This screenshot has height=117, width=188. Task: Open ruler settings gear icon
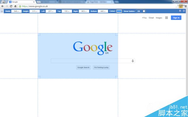pos(180,11)
